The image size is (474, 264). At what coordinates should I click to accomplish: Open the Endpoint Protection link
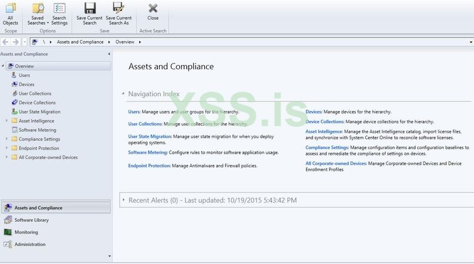(x=149, y=165)
